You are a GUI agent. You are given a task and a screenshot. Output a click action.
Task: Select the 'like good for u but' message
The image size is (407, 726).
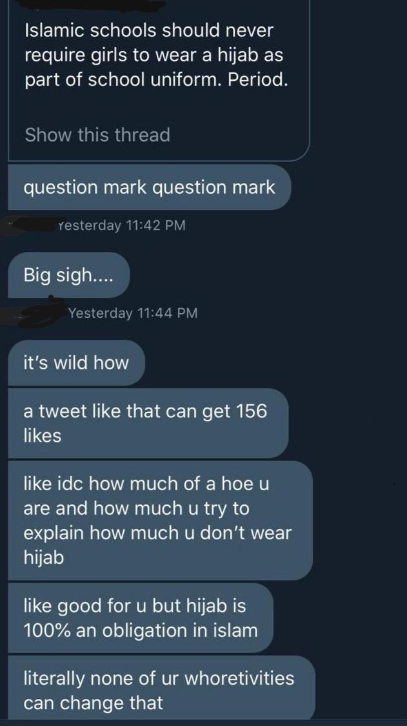point(140,617)
